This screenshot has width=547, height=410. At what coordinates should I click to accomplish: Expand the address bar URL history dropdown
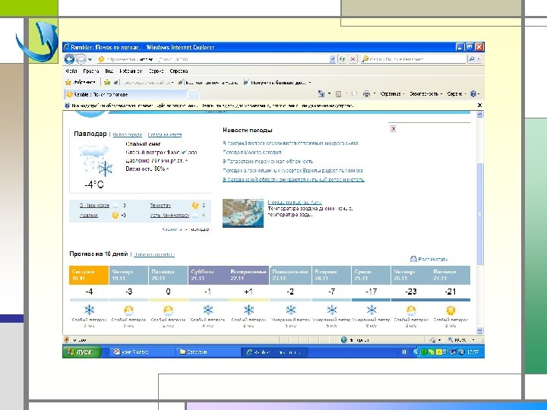[x=332, y=59]
